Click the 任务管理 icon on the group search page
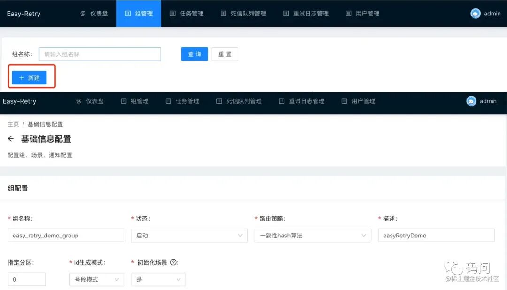 (x=173, y=14)
